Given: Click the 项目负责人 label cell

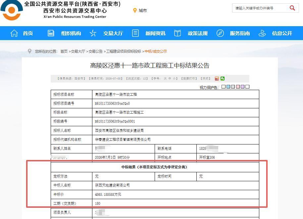Looking at the screenshot, I should (72, 212).
